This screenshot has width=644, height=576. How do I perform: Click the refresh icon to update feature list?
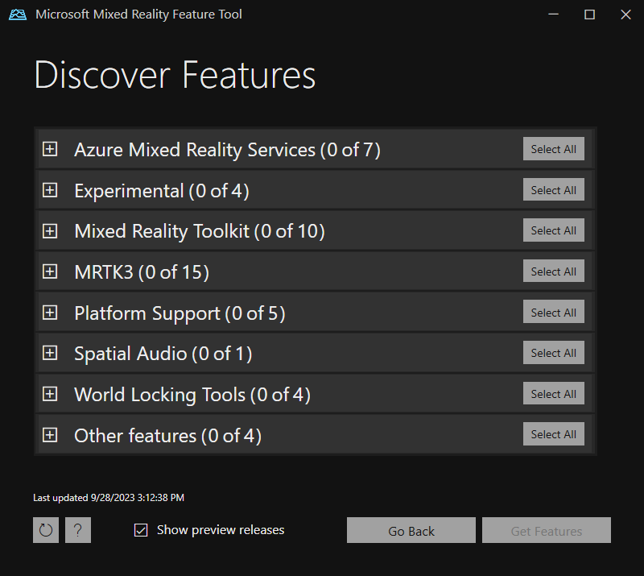(x=45, y=530)
